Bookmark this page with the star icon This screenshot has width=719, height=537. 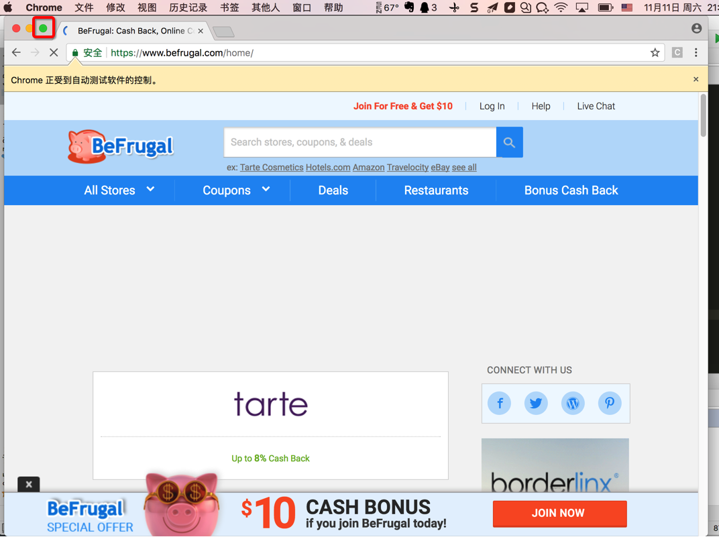click(x=655, y=53)
